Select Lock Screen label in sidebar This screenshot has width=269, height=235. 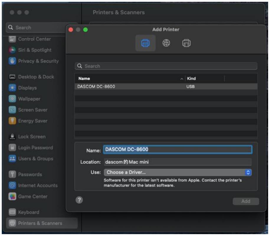coord(32,137)
